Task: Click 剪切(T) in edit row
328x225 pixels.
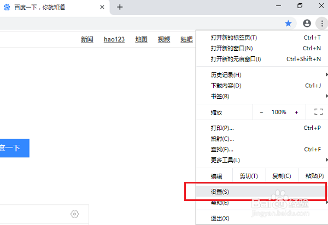Action: [x=249, y=176]
